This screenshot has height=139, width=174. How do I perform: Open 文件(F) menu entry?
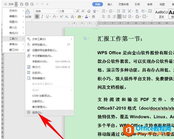(14, 11)
